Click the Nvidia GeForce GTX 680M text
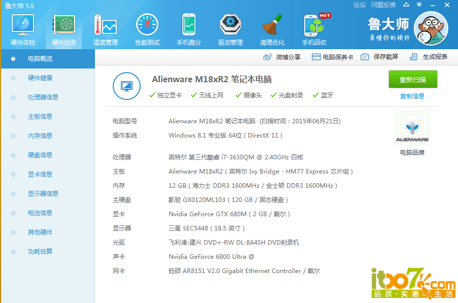458x303 pixels. tap(229, 214)
